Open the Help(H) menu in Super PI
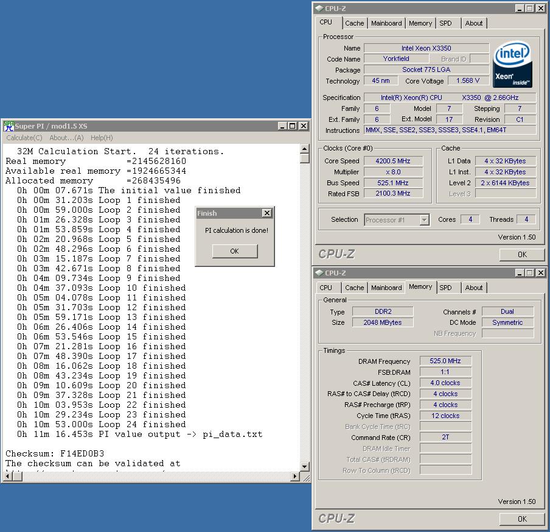The image size is (550, 532). coord(102,138)
